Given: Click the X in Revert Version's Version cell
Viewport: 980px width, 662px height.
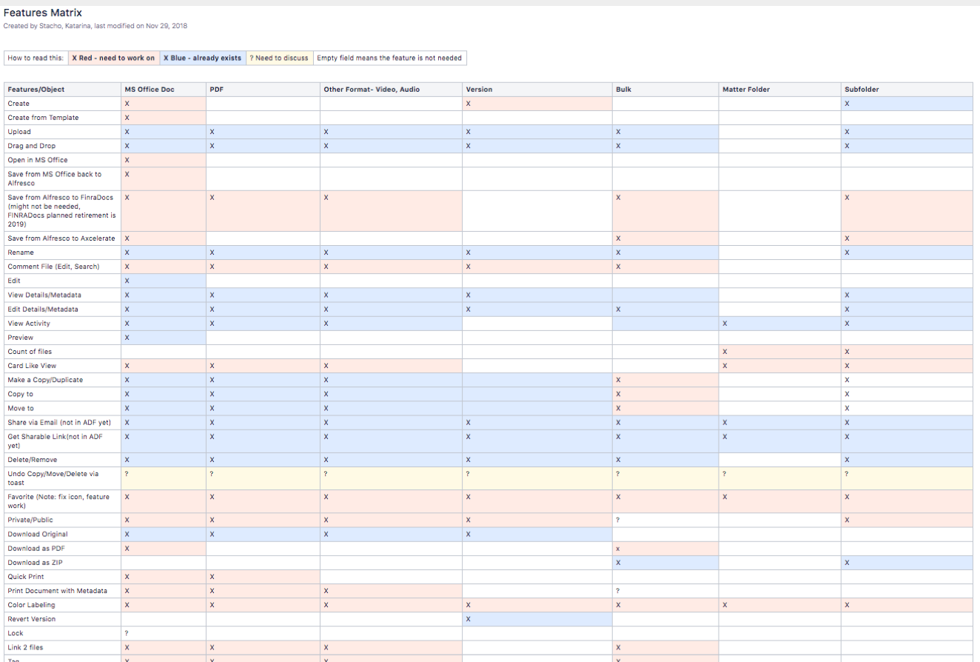Looking at the screenshot, I should 469,619.
